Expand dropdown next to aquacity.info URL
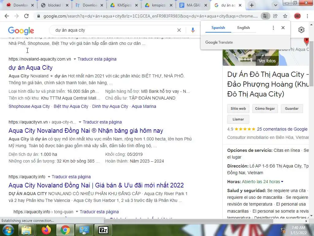This screenshot has width=314, height=236. point(49,177)
